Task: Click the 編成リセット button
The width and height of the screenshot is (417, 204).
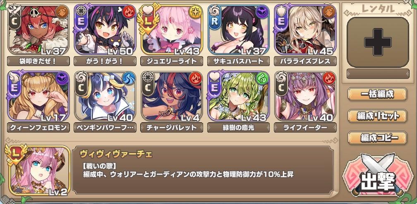Action: pos(377,116)
